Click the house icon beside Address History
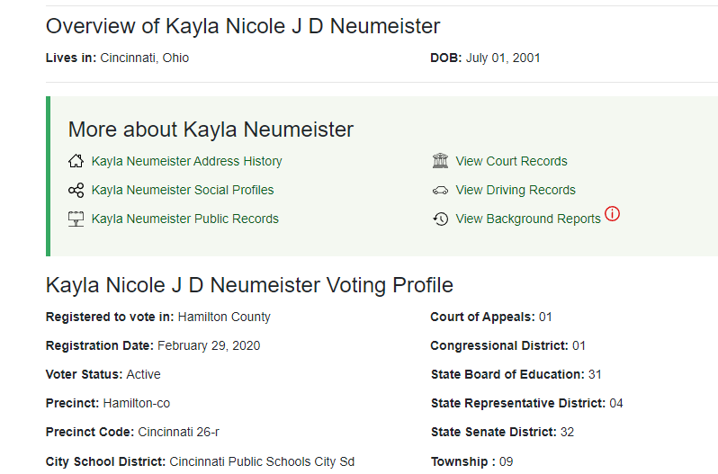 (76, 161)
